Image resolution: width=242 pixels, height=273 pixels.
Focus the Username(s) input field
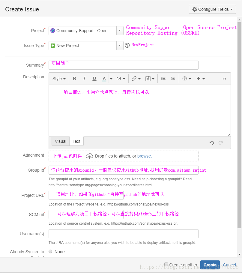click(124, 234)
